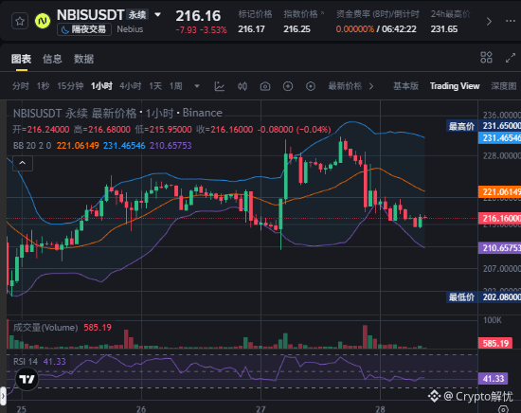Screen dimensions: 521x413
Task: Click the 最高价 231.65 price label
Action: point(484,126)
